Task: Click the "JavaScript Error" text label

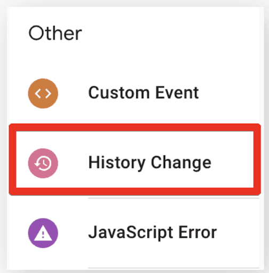Action: [153, 233]
